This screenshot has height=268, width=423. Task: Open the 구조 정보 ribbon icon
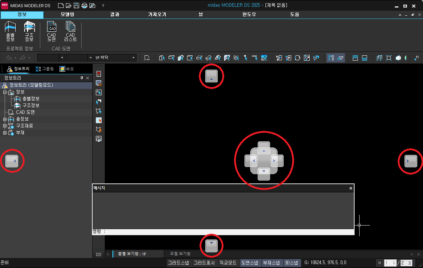(29, 31)
